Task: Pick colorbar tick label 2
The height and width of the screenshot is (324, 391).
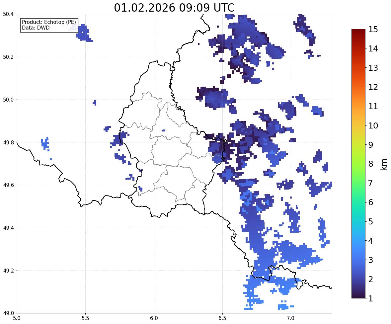Action: tap(371, 279)
